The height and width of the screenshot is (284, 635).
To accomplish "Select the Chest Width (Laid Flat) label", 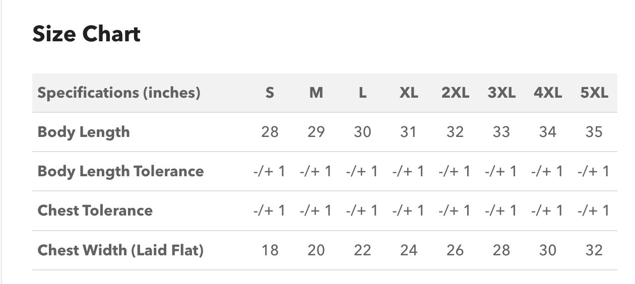I will pos(120,250).
